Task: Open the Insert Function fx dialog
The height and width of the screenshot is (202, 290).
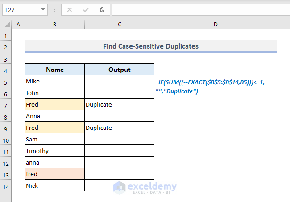Action: pos(101,9)
